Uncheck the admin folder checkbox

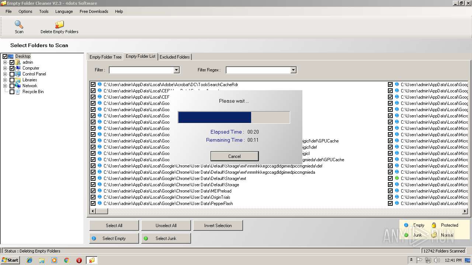click(12, 62)
